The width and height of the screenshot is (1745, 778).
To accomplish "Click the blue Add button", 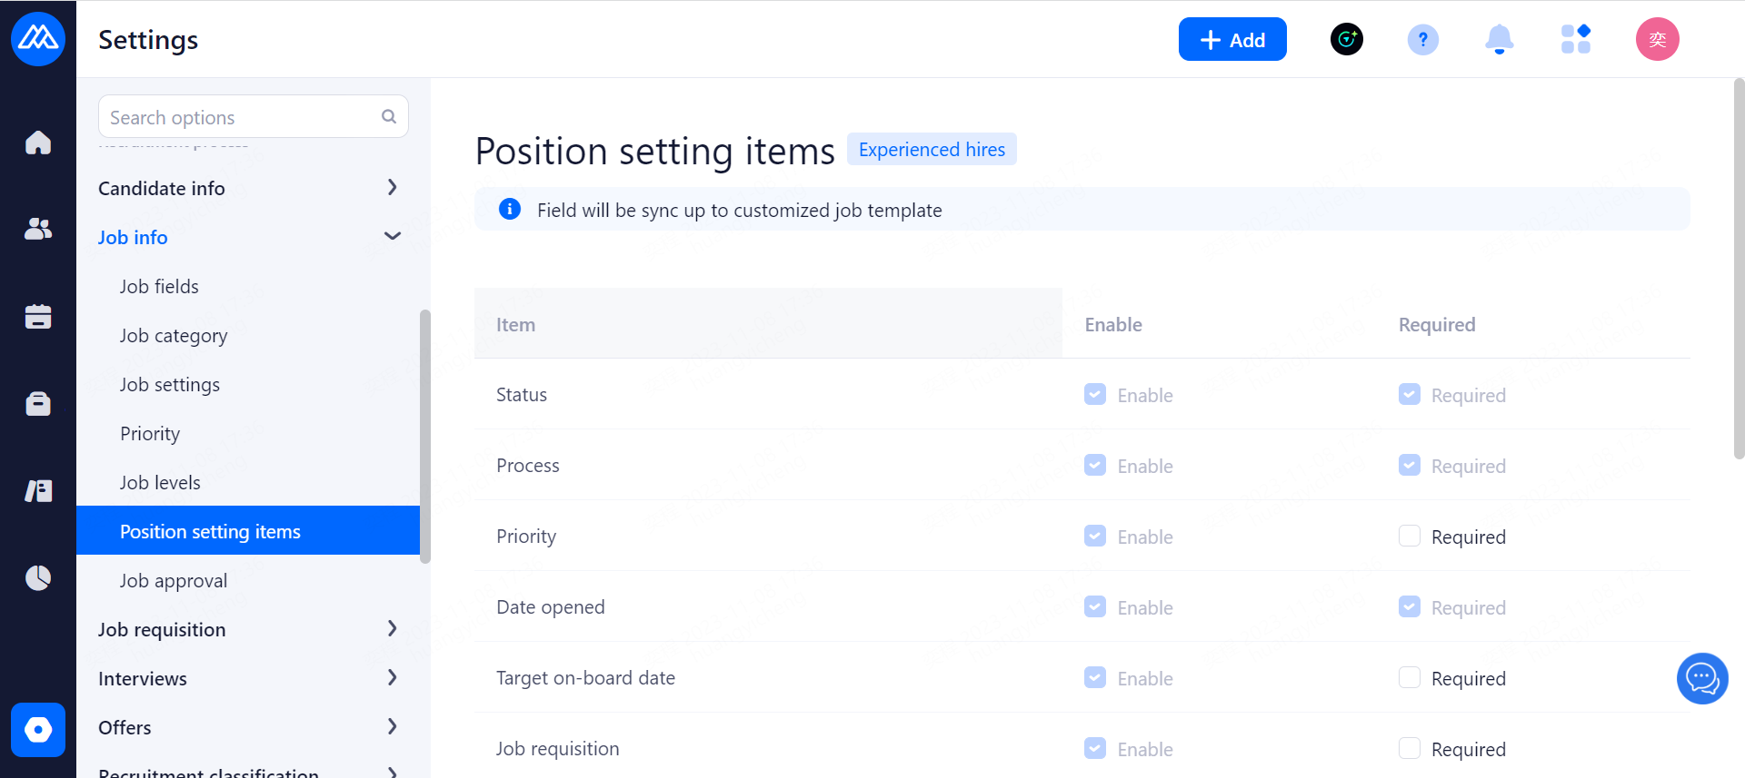I will click(1231, 40).
